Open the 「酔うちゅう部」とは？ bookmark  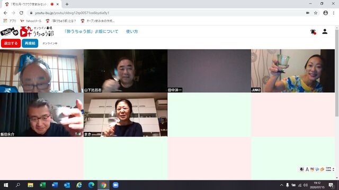point(61,21)
